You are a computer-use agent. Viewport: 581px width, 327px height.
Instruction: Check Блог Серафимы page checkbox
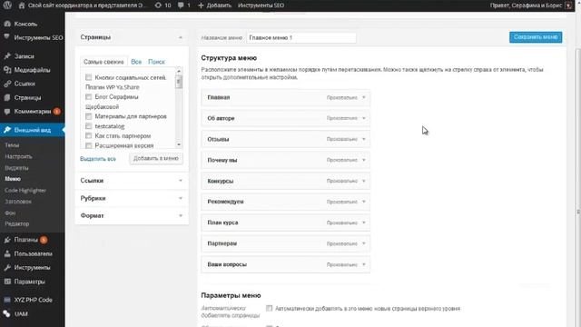(88, 97)
